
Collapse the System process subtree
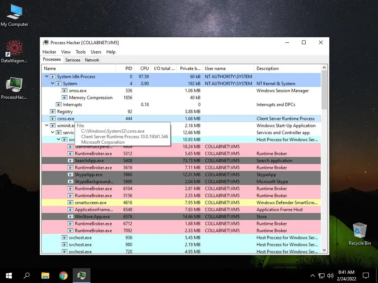pos(52,83)
